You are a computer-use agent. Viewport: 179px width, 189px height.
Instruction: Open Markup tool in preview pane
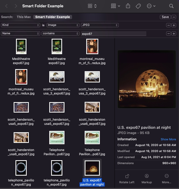[x=147, y=176]
